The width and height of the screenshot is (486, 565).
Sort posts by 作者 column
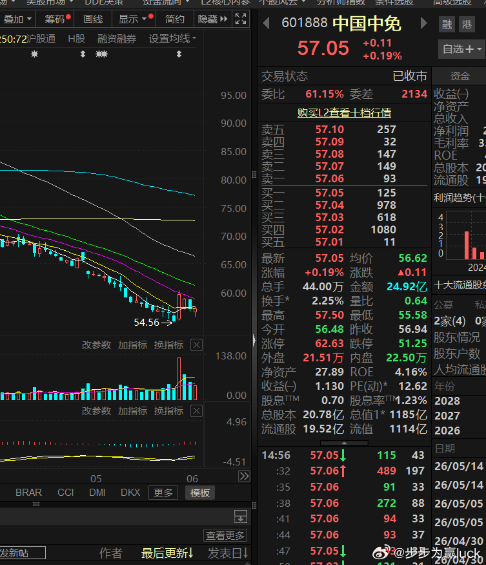click(111, 553)
